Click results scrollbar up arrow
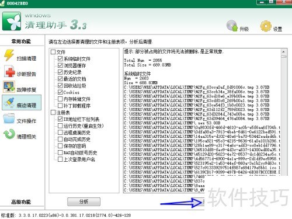292x219 pixels. (284, 52)
